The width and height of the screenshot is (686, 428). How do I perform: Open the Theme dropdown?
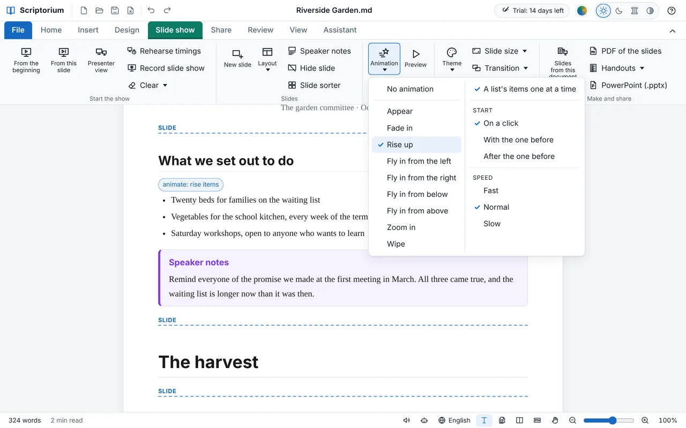(452, 59)
